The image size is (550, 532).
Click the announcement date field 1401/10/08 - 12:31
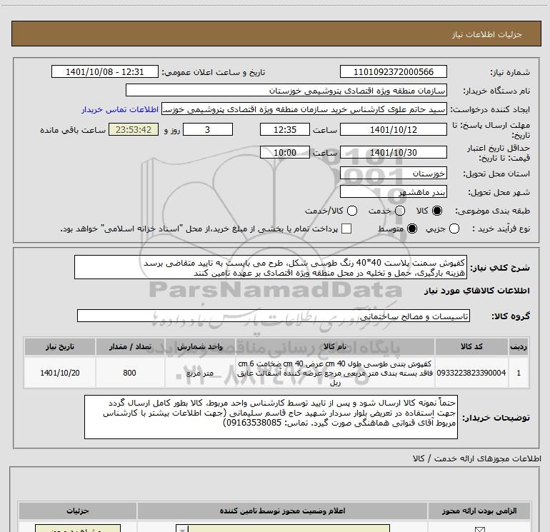tap(105, 72)
